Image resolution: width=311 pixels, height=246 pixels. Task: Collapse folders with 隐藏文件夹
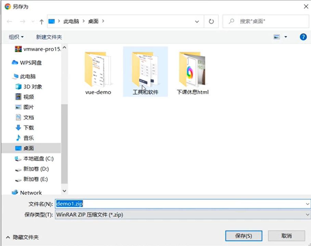[x=23, y=237]
